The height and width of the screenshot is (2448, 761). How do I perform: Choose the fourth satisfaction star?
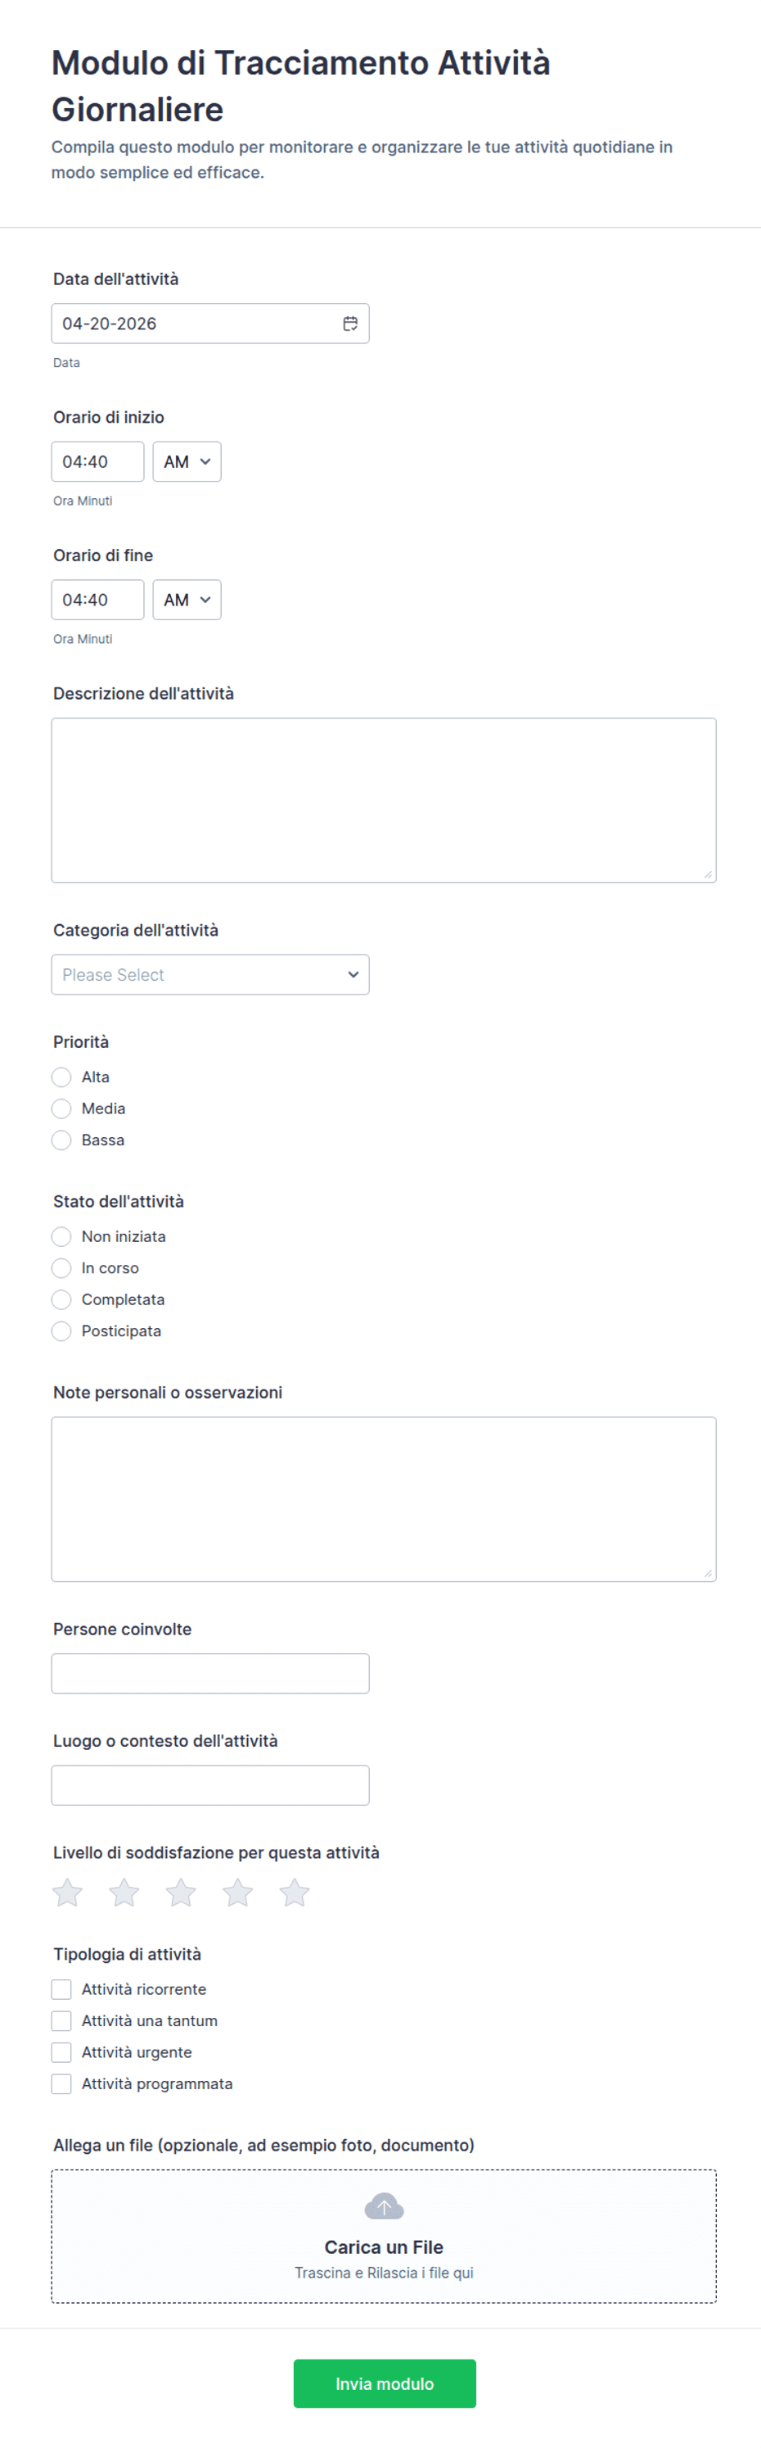click(x=238, y=1892)
